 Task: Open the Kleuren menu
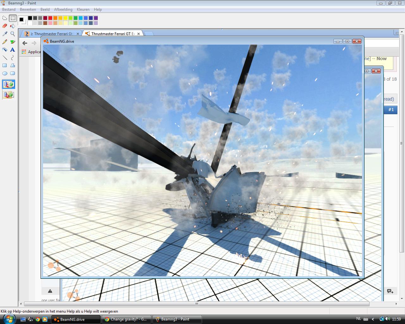point(83,9)
